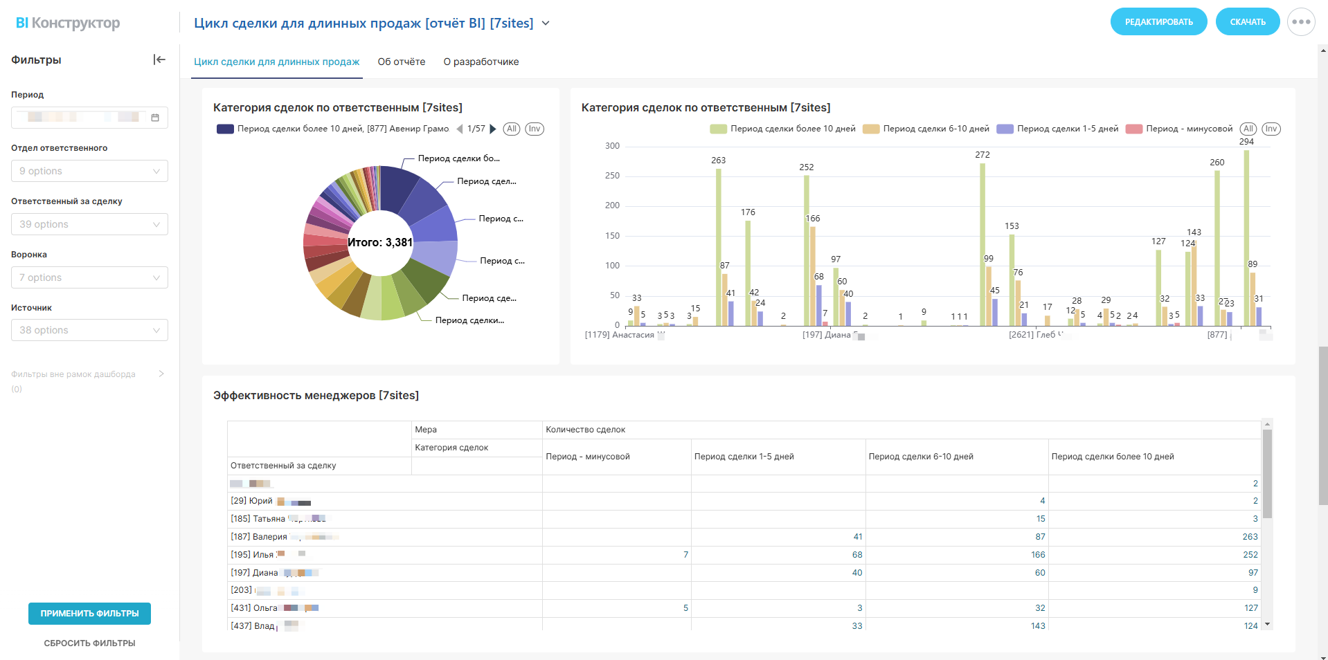Select all series in bar chart legend
The image size is (1328, 660).
[x=1248, y=129]
